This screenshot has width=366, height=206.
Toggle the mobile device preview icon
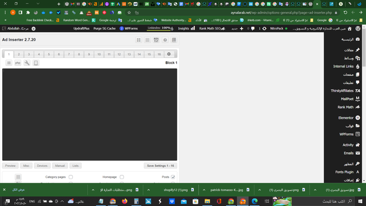coord(36,63)
